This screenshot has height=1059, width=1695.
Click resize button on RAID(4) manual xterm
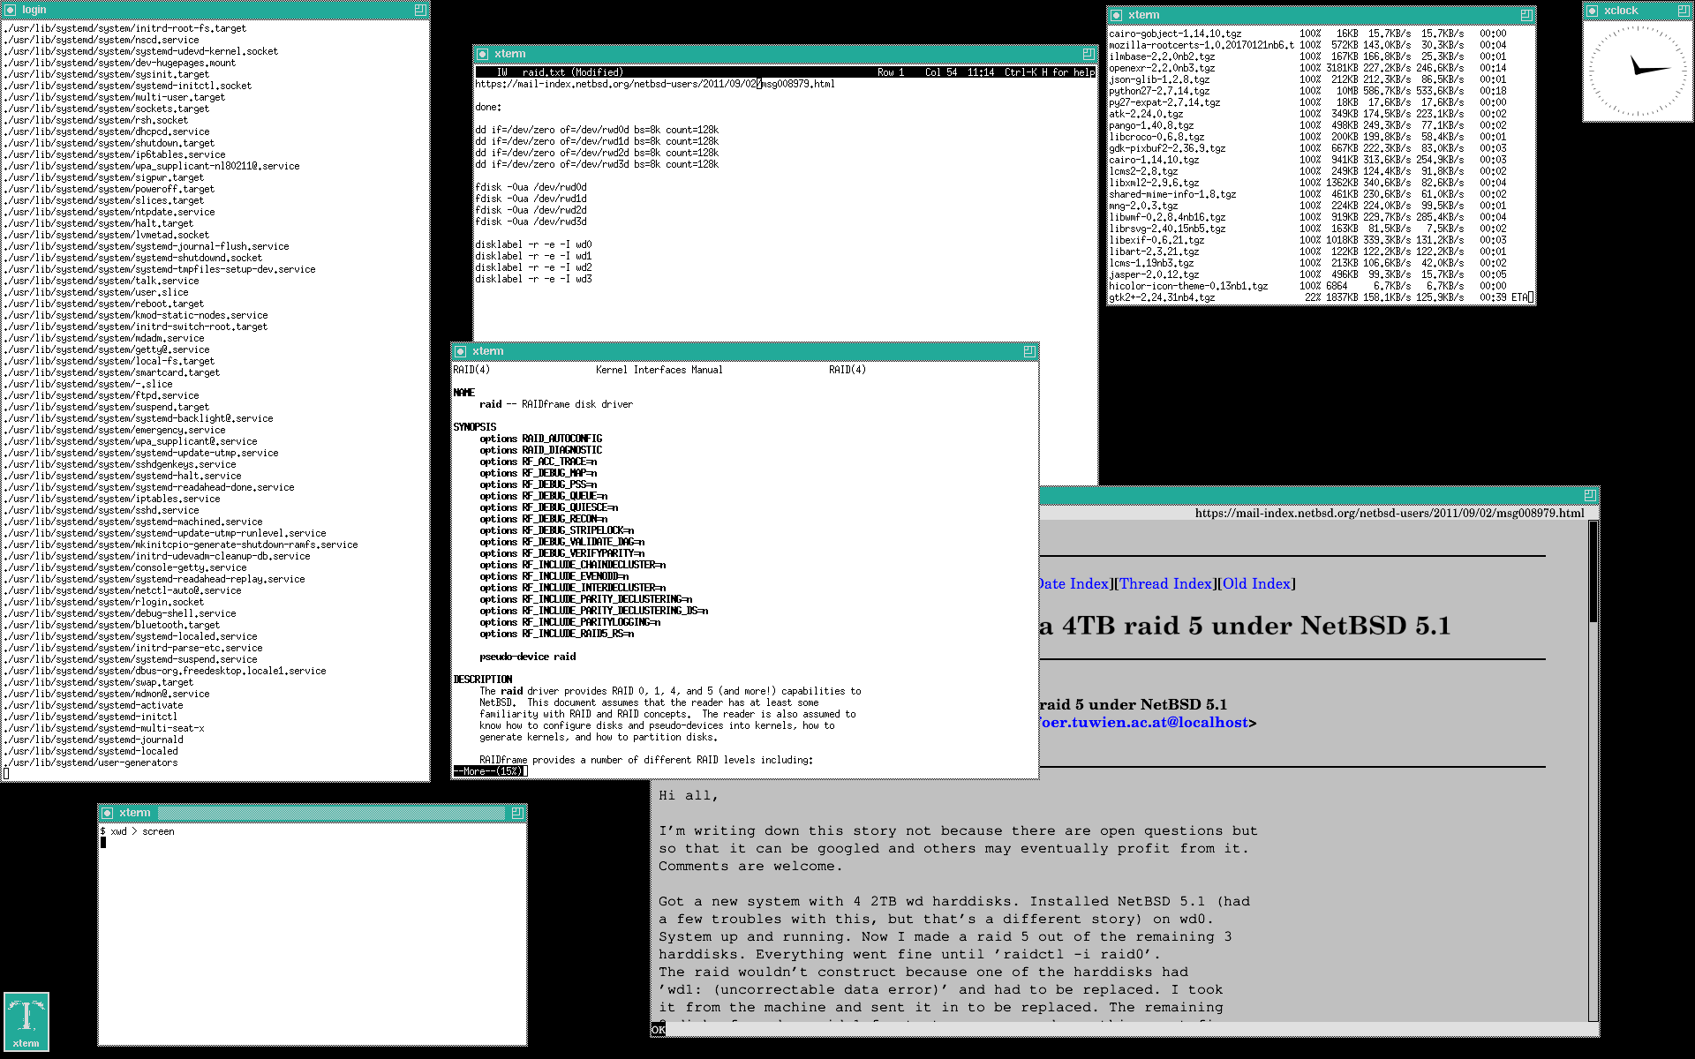1028,351
